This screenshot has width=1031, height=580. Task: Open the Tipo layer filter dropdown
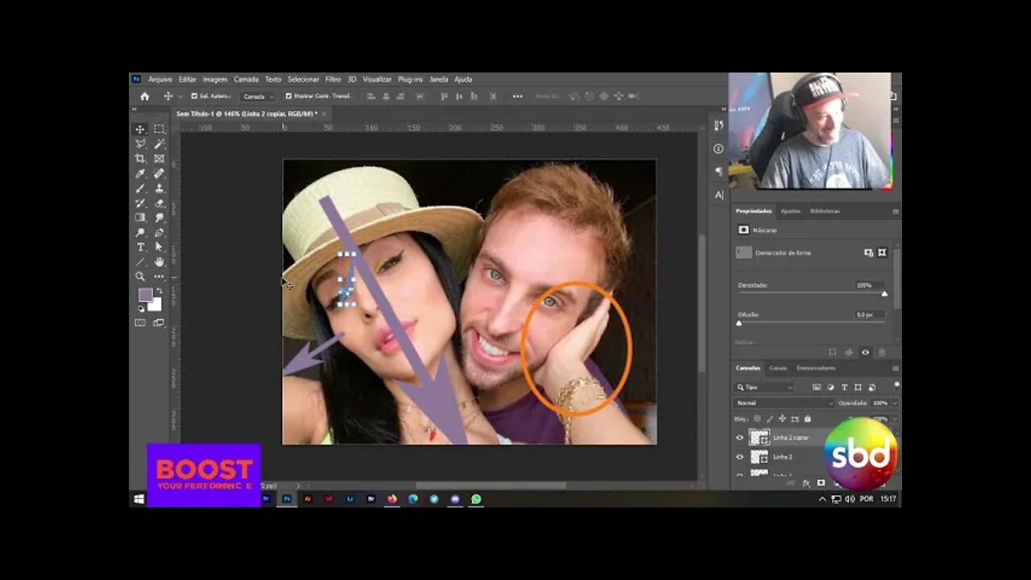point(765,387)
